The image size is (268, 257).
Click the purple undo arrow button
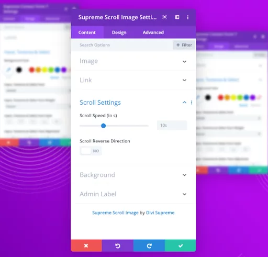pyautogui.click(x=118, y=245)
